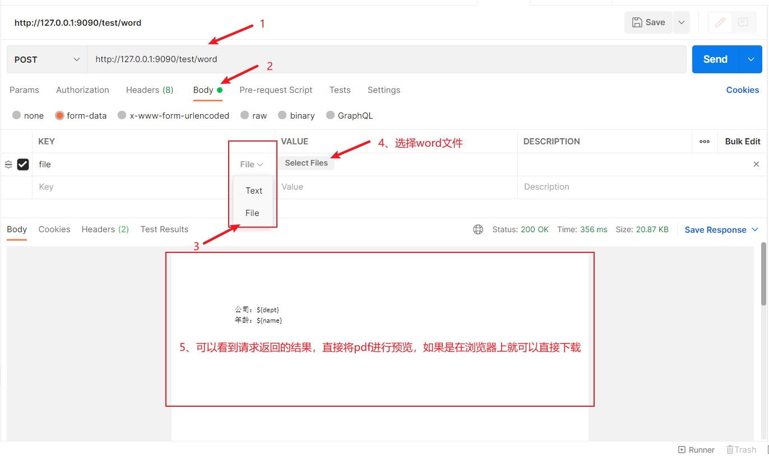Click the VALUE column header

(x=295, y=142)
